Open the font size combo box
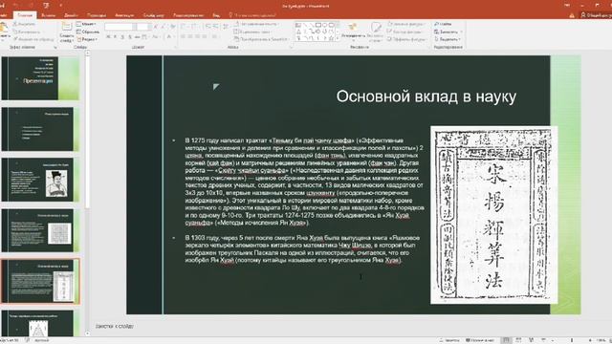612x344 pixels. (x=143, y=27)
